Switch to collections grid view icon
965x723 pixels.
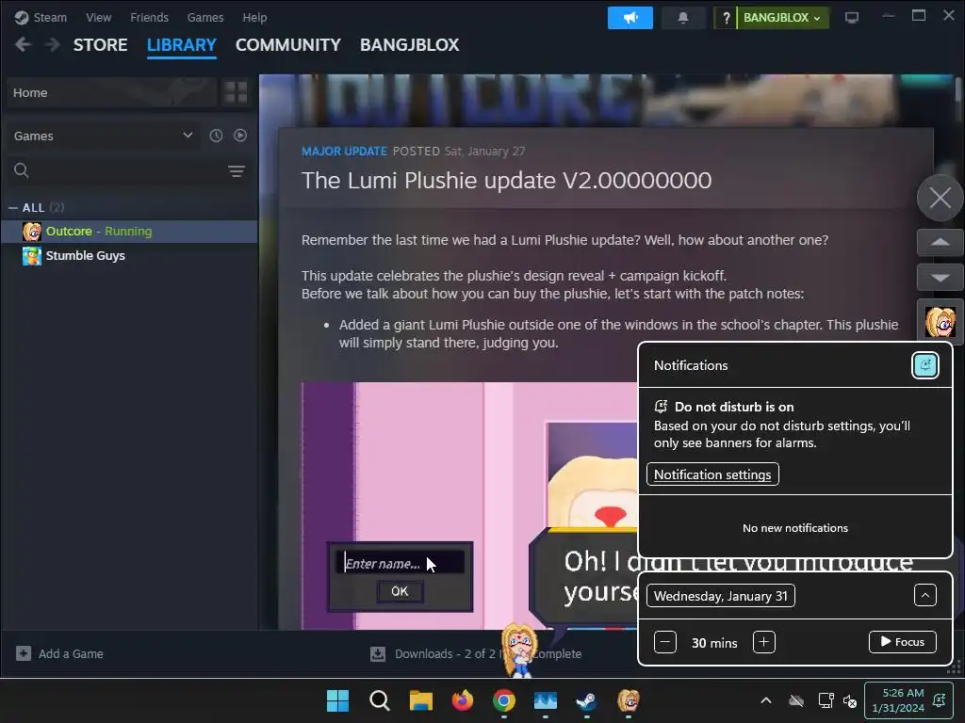[235, 93]
